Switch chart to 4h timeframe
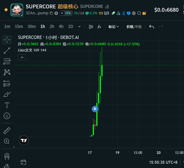This screenshot has height=168, width=184. [x=61, y=27]
